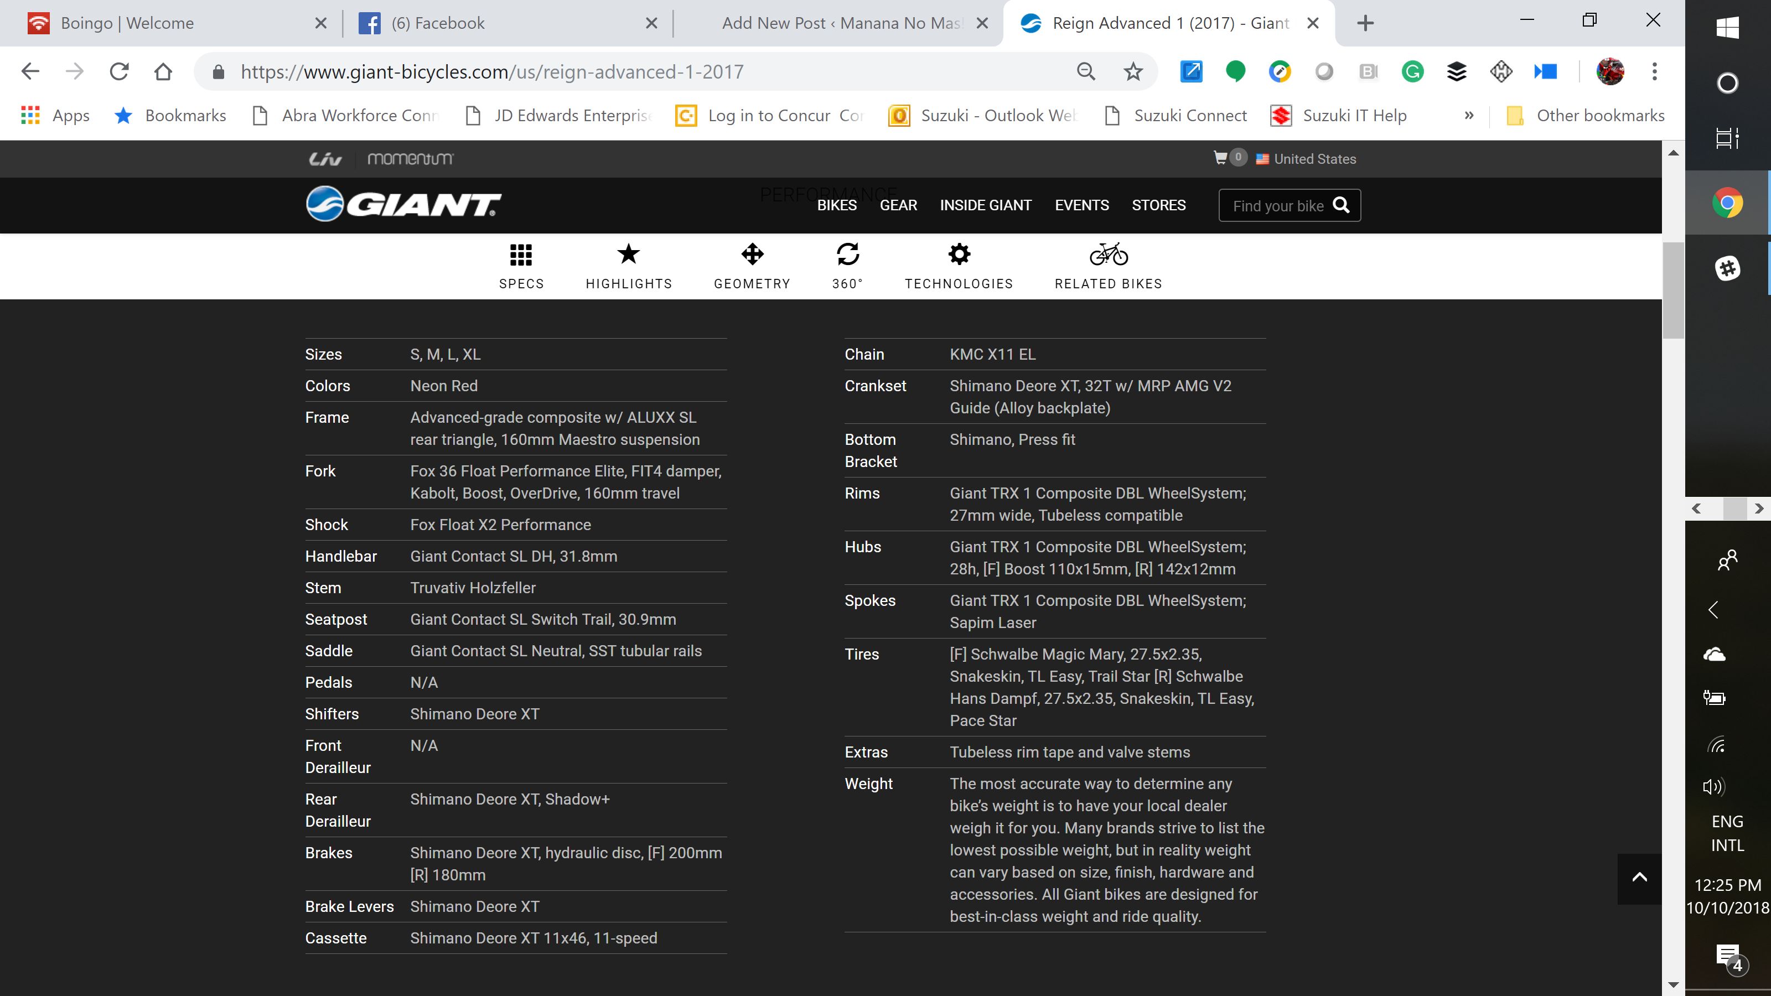Expand hidden tray icons chevron

1713,610
